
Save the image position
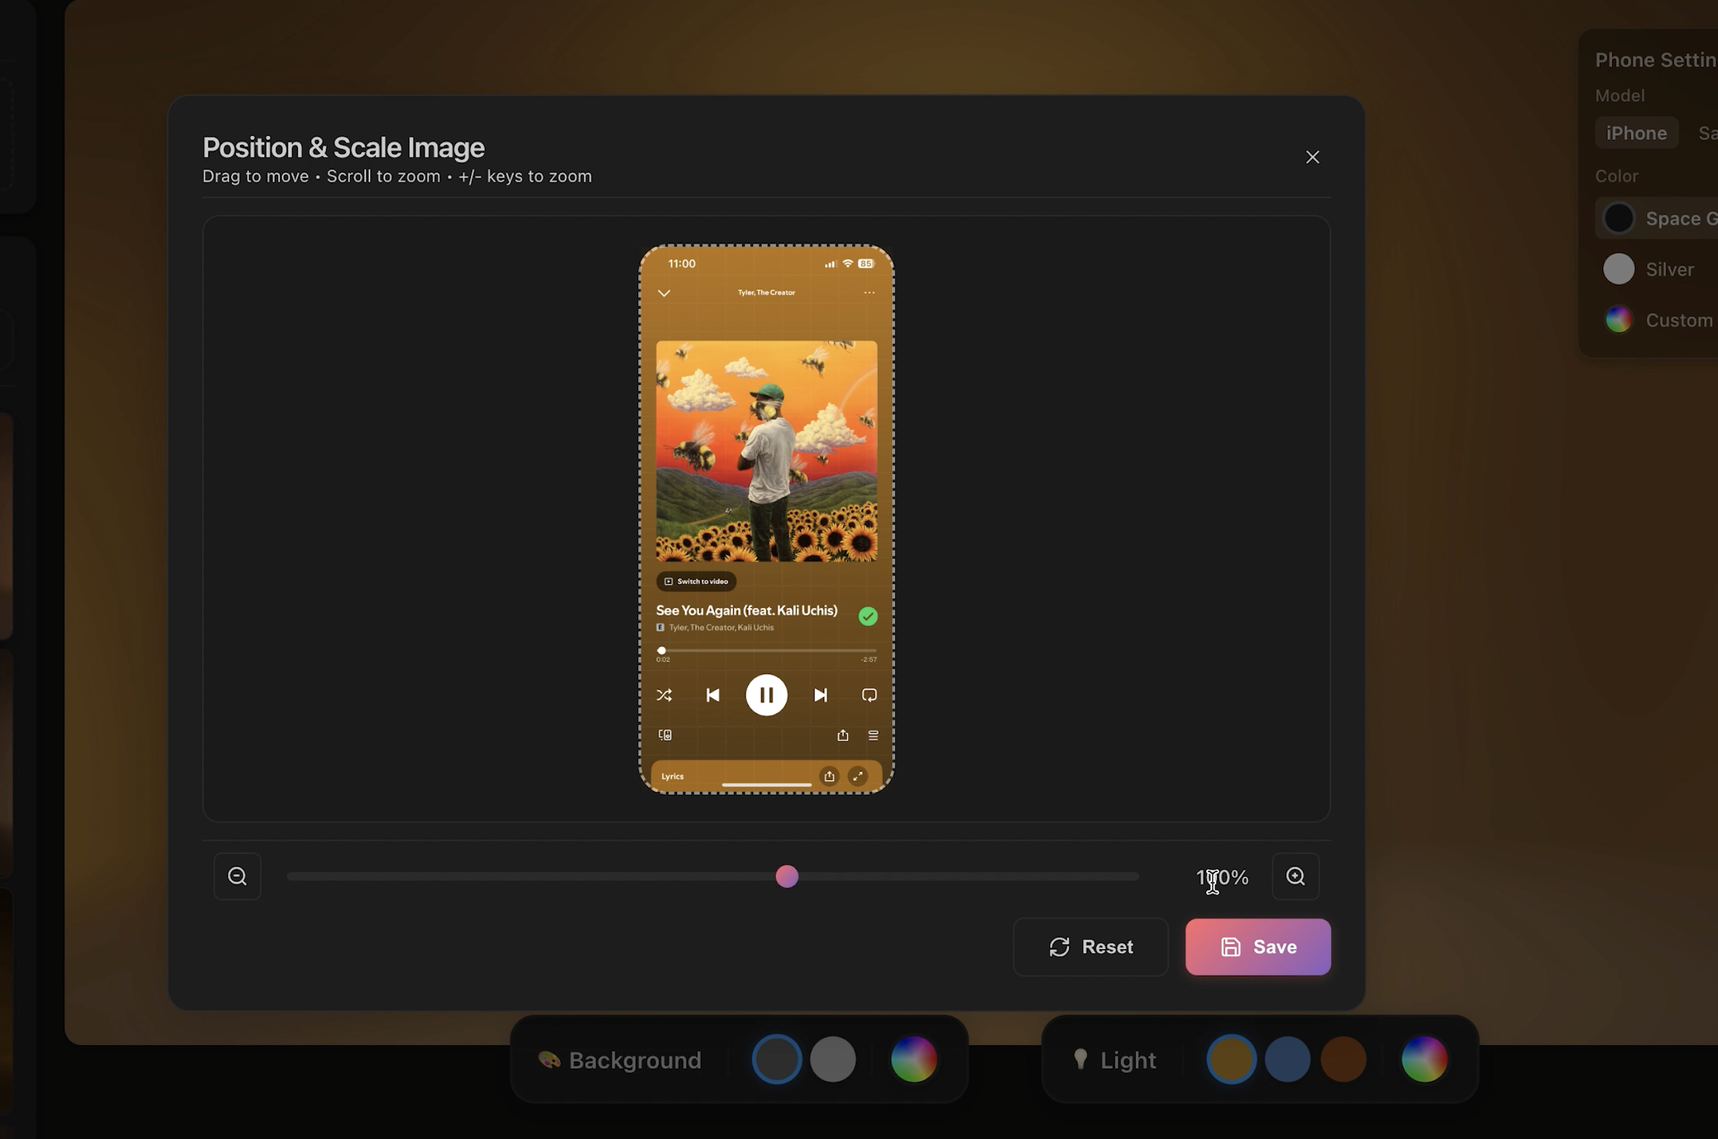(x=1257, y=946)
